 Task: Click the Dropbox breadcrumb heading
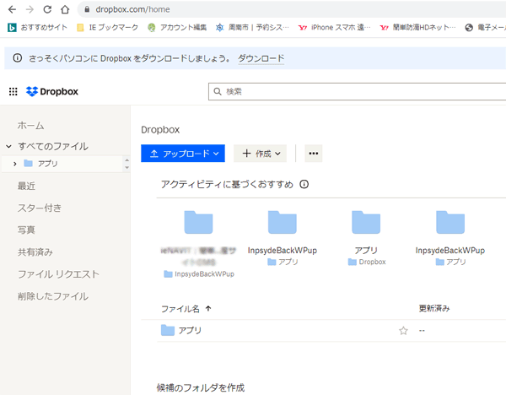(x=160, y=130)
